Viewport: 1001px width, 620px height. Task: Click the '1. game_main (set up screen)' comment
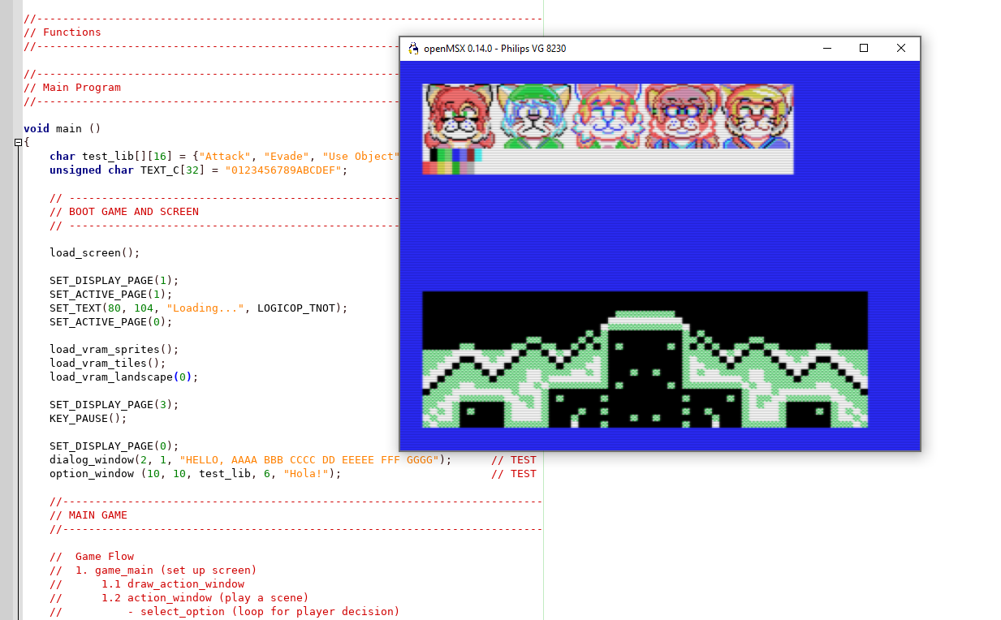click(x=166, y=570)
